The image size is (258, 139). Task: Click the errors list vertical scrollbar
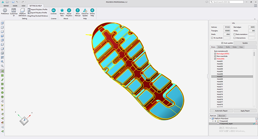tap(254, 78)
